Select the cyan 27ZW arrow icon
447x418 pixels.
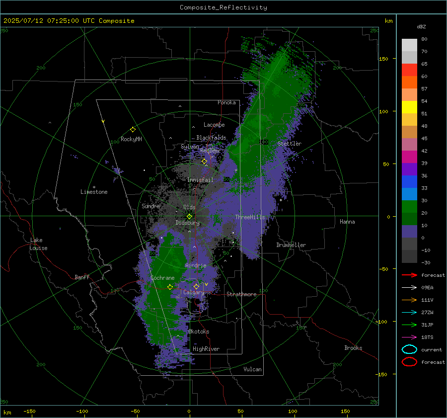(x=409, y=312)
